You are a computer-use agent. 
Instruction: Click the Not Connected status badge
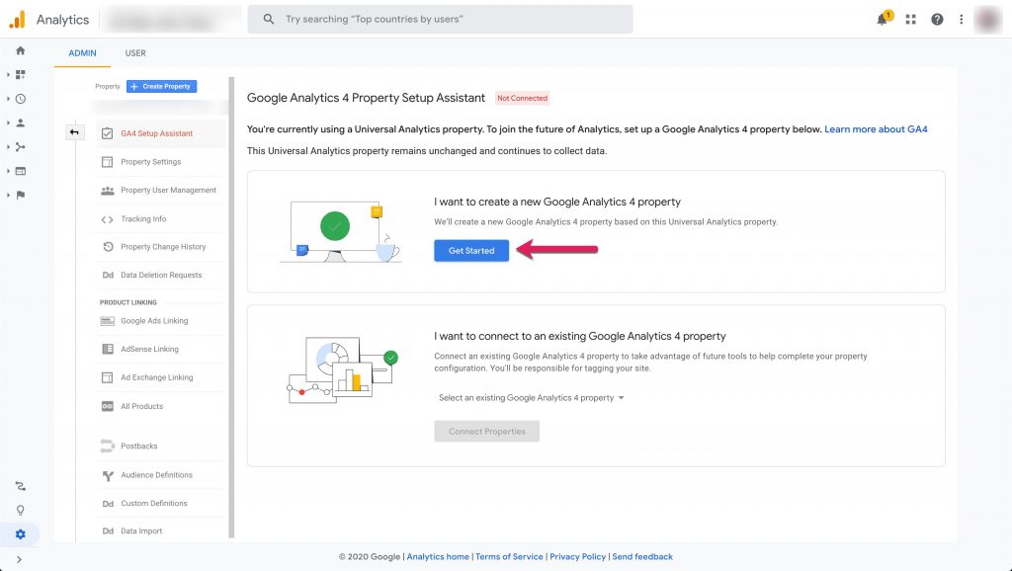coord(522,98)
